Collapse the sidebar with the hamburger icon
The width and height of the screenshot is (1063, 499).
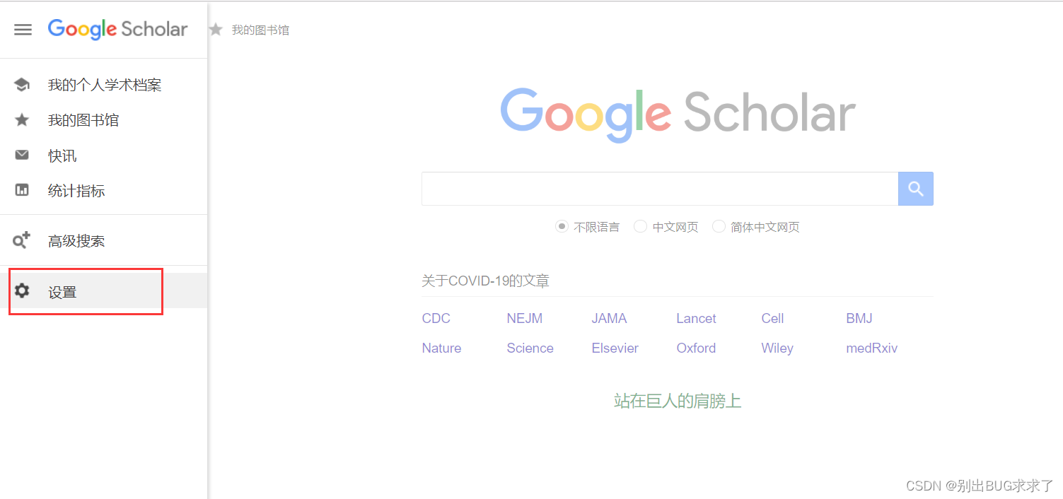point(23,30)
